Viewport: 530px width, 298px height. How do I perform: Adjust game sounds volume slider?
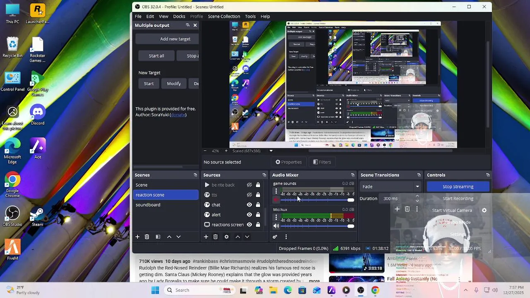[x=318, y=200]
